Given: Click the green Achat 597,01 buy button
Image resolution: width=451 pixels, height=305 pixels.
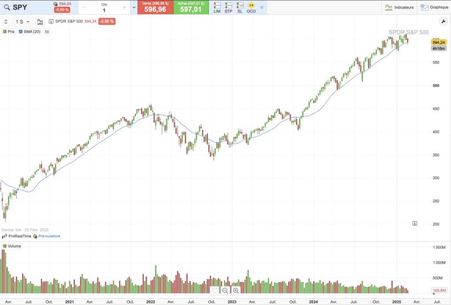Looking at the screenshot, I should tap(191, 7).
